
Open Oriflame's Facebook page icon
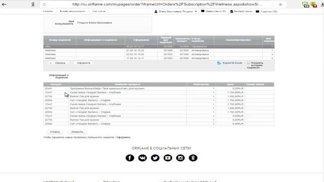[x=130, y=158]
